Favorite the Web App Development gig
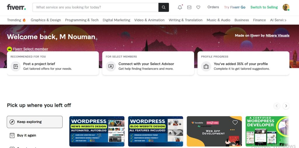 point(235,122)
